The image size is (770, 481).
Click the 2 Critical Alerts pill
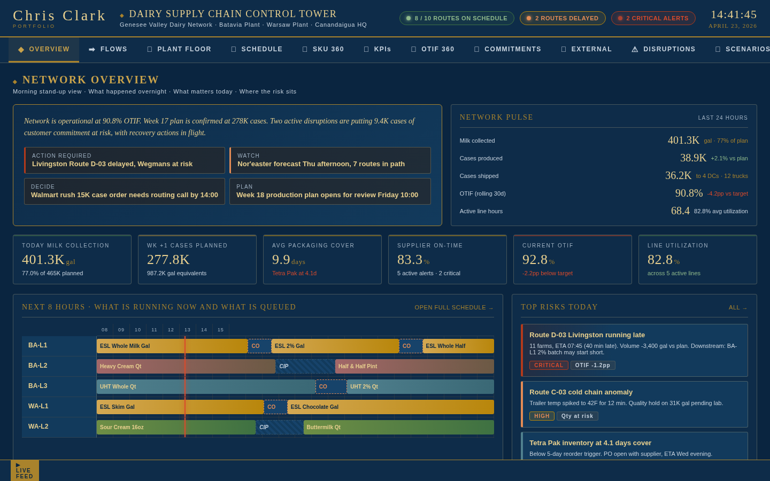[x=653, y=18]
